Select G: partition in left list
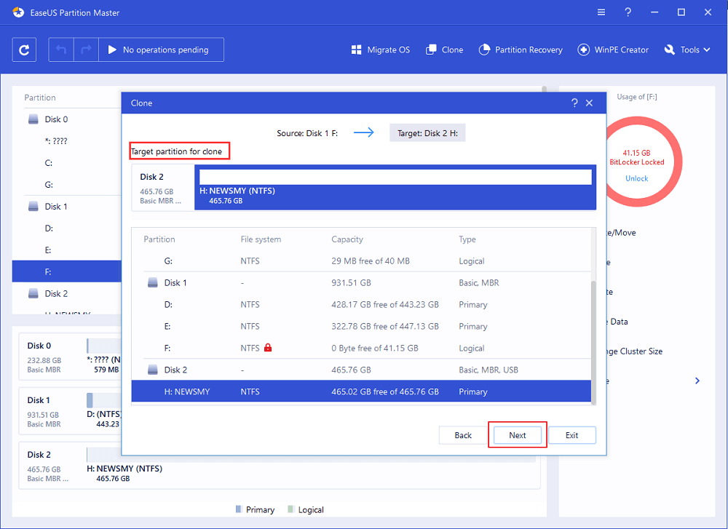728x529 pixels. pos(67,185)
